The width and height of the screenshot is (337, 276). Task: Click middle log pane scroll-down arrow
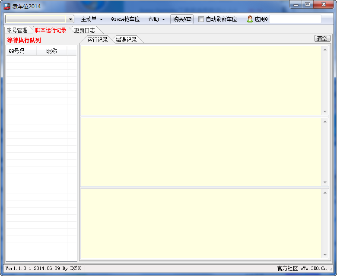(325, 182)
